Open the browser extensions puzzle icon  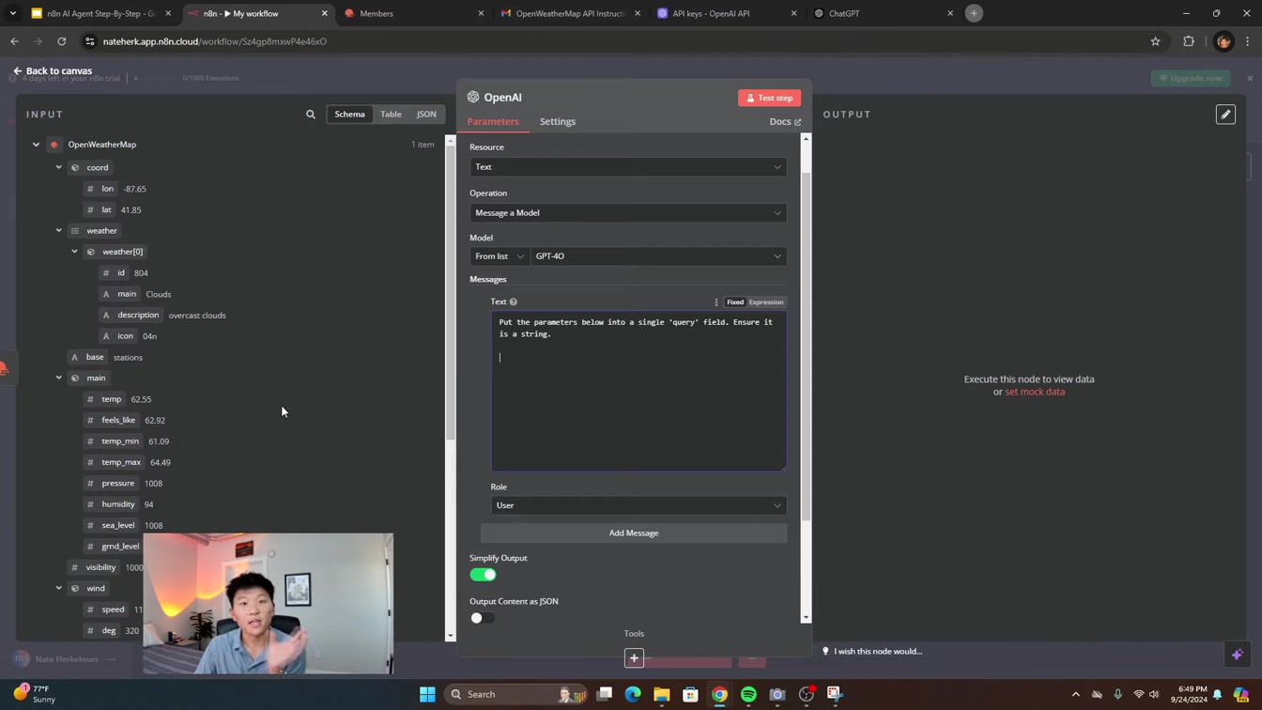pyautogui.click(x=1189, y=41)
